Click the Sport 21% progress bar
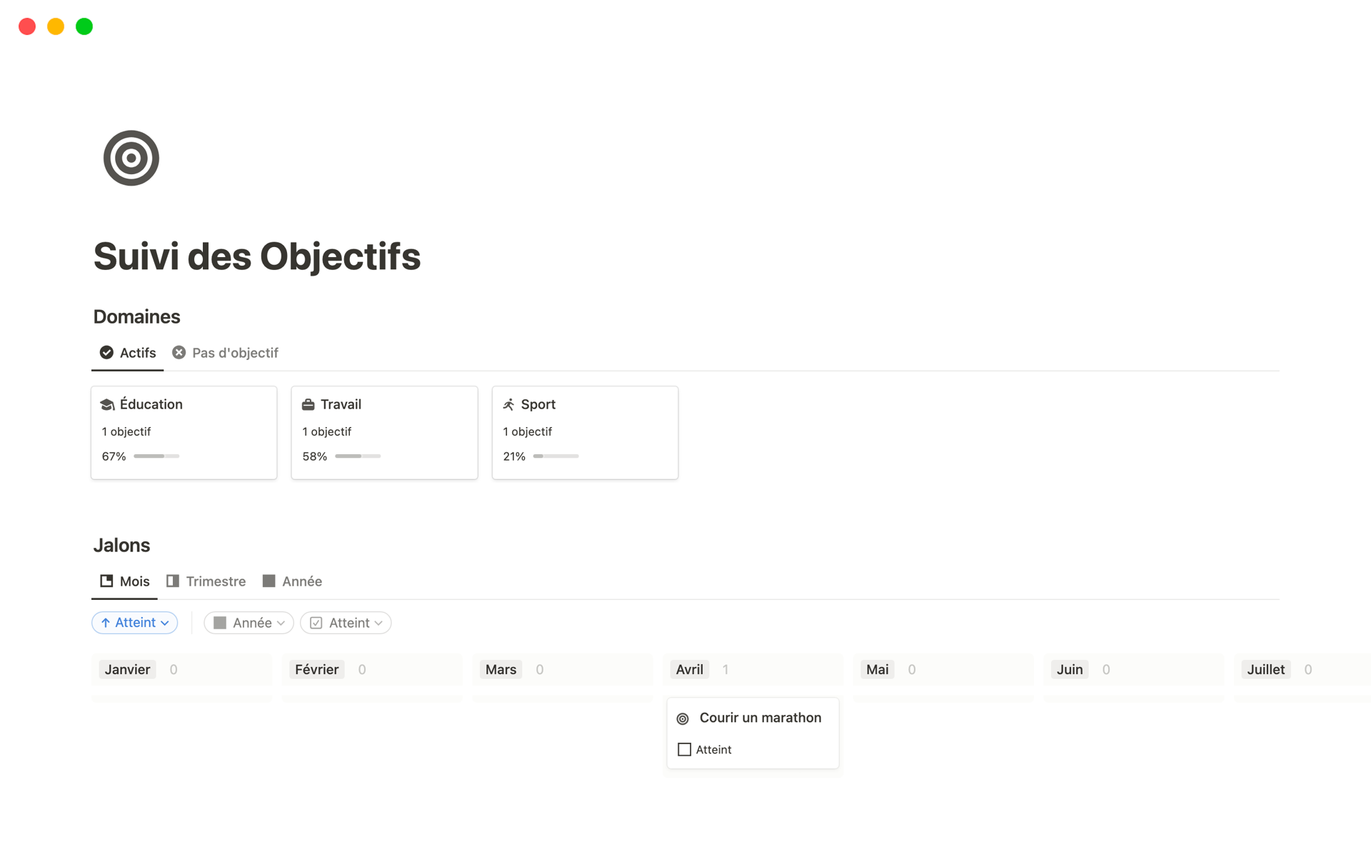The height and width of the screenshot is (857, 1371). 556,456
